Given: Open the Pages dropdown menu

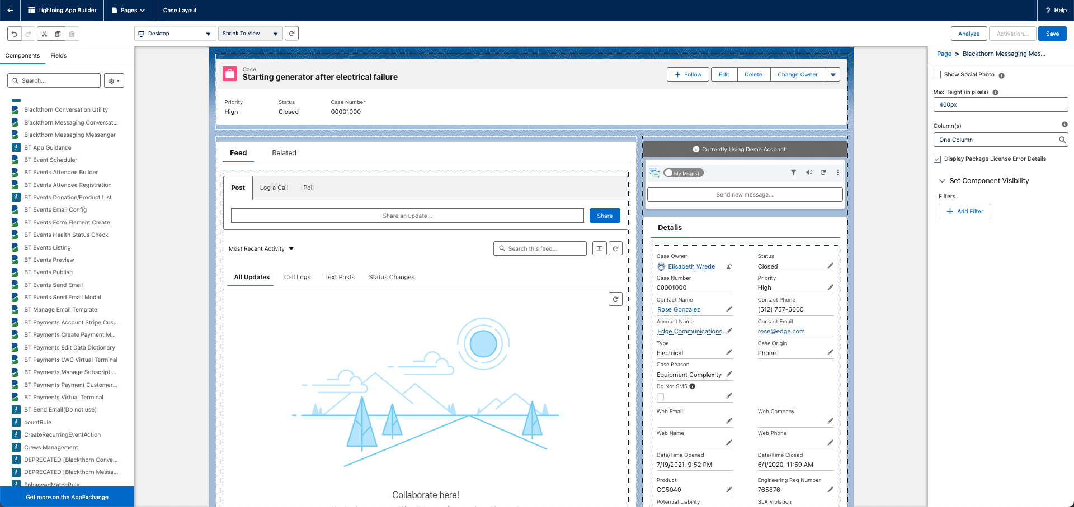Looking at the screenshot, I should 128,10.
